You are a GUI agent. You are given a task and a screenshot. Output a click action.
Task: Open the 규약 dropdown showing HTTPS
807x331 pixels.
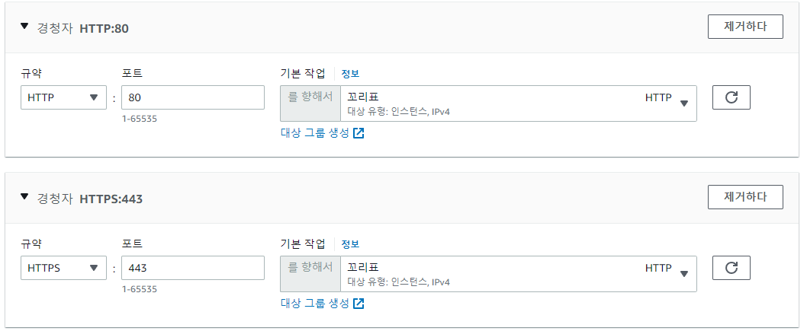(x=63, y=268)
